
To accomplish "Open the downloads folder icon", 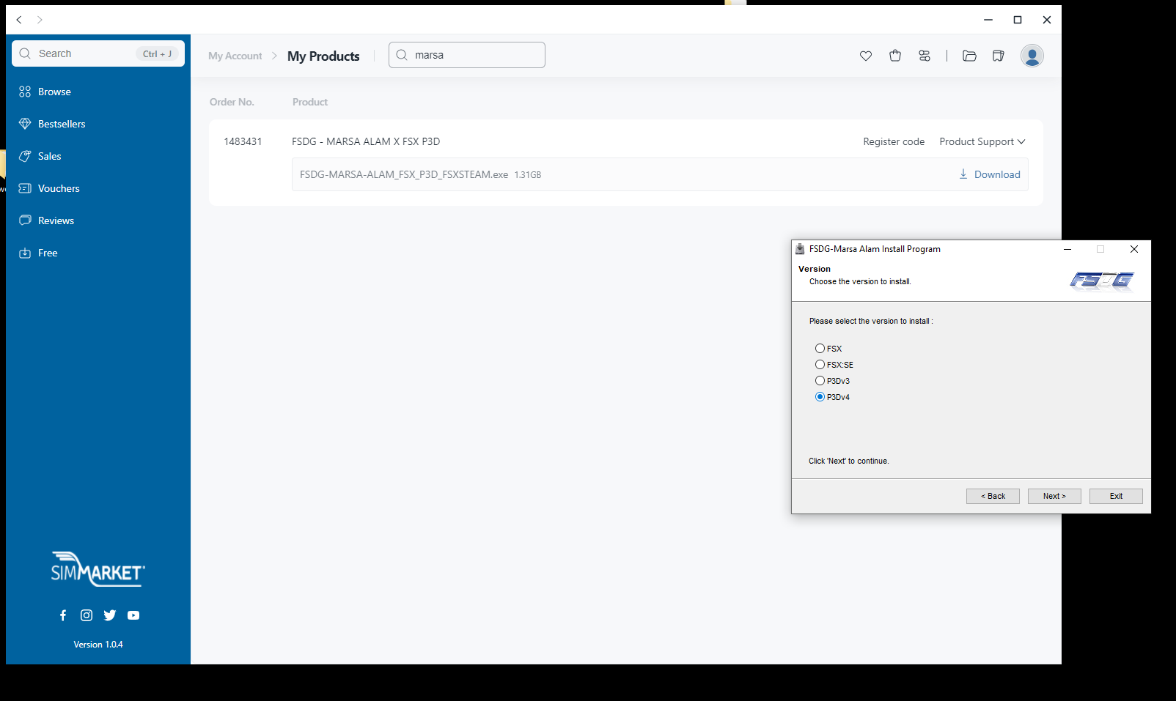I will click(969, 56).
